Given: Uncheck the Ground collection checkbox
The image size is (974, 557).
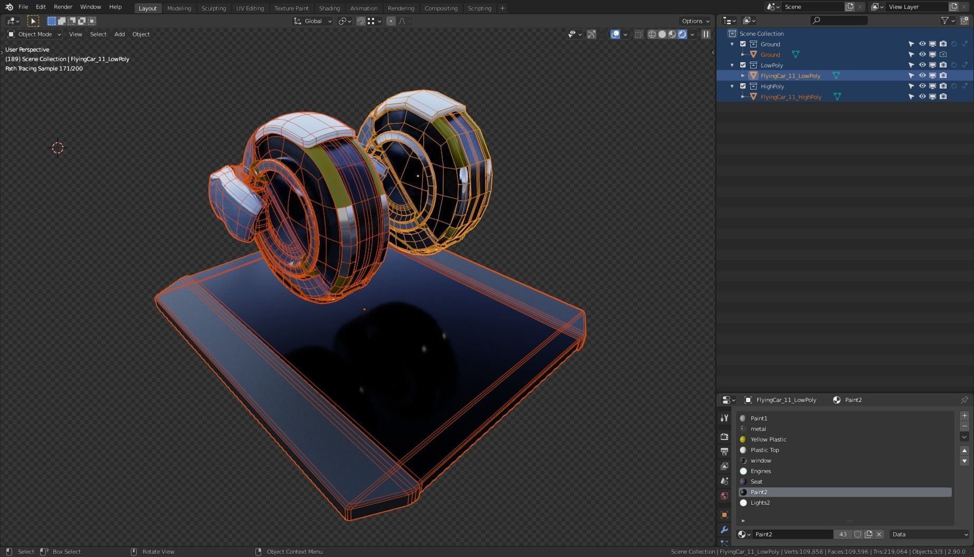Looking at the screenshot, I should (743, 44).
